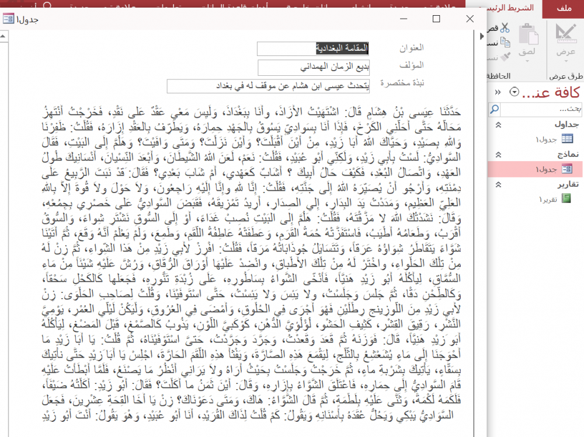Screen dimensions: 584x437
Task: Switch to the الشريط الرئيسي ribbon tab
Action: tap(510, 8)
